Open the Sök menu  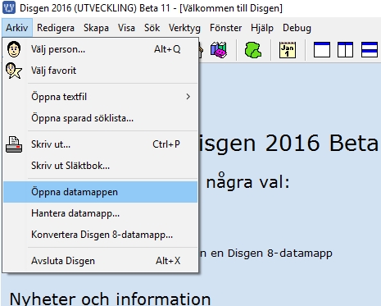[x=152, y=28]
